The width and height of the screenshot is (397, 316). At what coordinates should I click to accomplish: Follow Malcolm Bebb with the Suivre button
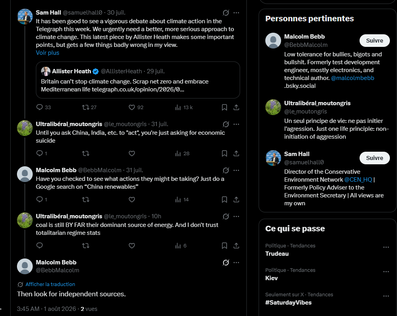375,41
